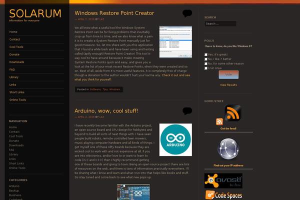Open the Restore Point Creator screenshot thumbnail
This screenshot has width=300, height=200.
click(175, 42)
